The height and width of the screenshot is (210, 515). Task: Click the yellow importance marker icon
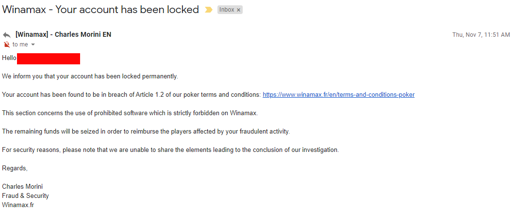click(x=209, y=10)
